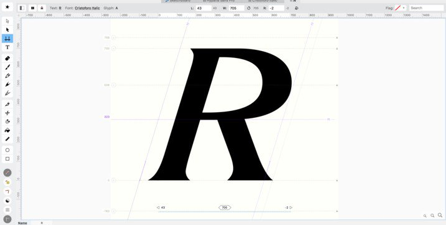446x225 pixels.
Task: Click the star icon at toolbar top
Action: pyautogui.click(x=7, y=7)
